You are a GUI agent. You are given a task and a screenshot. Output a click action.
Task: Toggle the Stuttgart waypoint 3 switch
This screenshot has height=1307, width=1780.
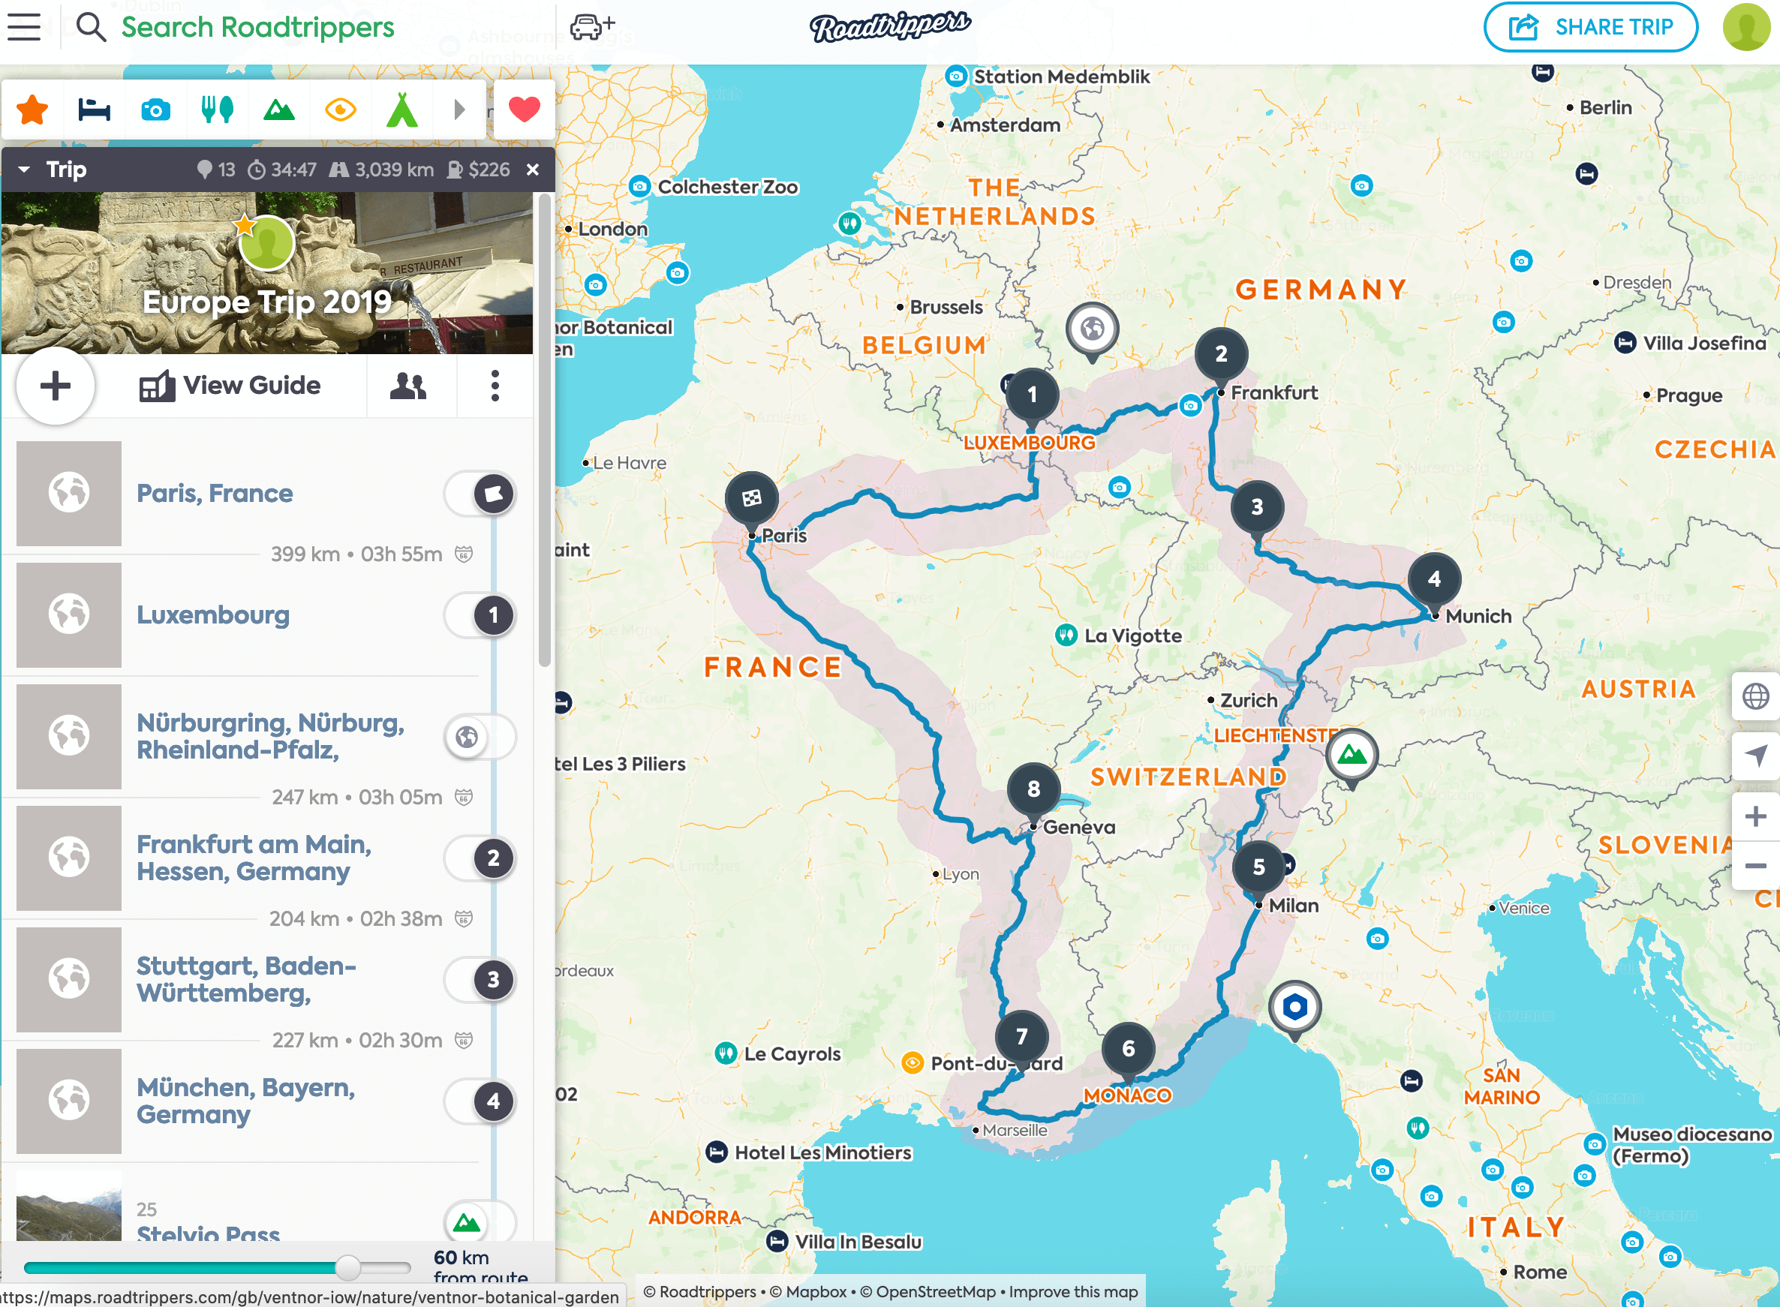481,980
